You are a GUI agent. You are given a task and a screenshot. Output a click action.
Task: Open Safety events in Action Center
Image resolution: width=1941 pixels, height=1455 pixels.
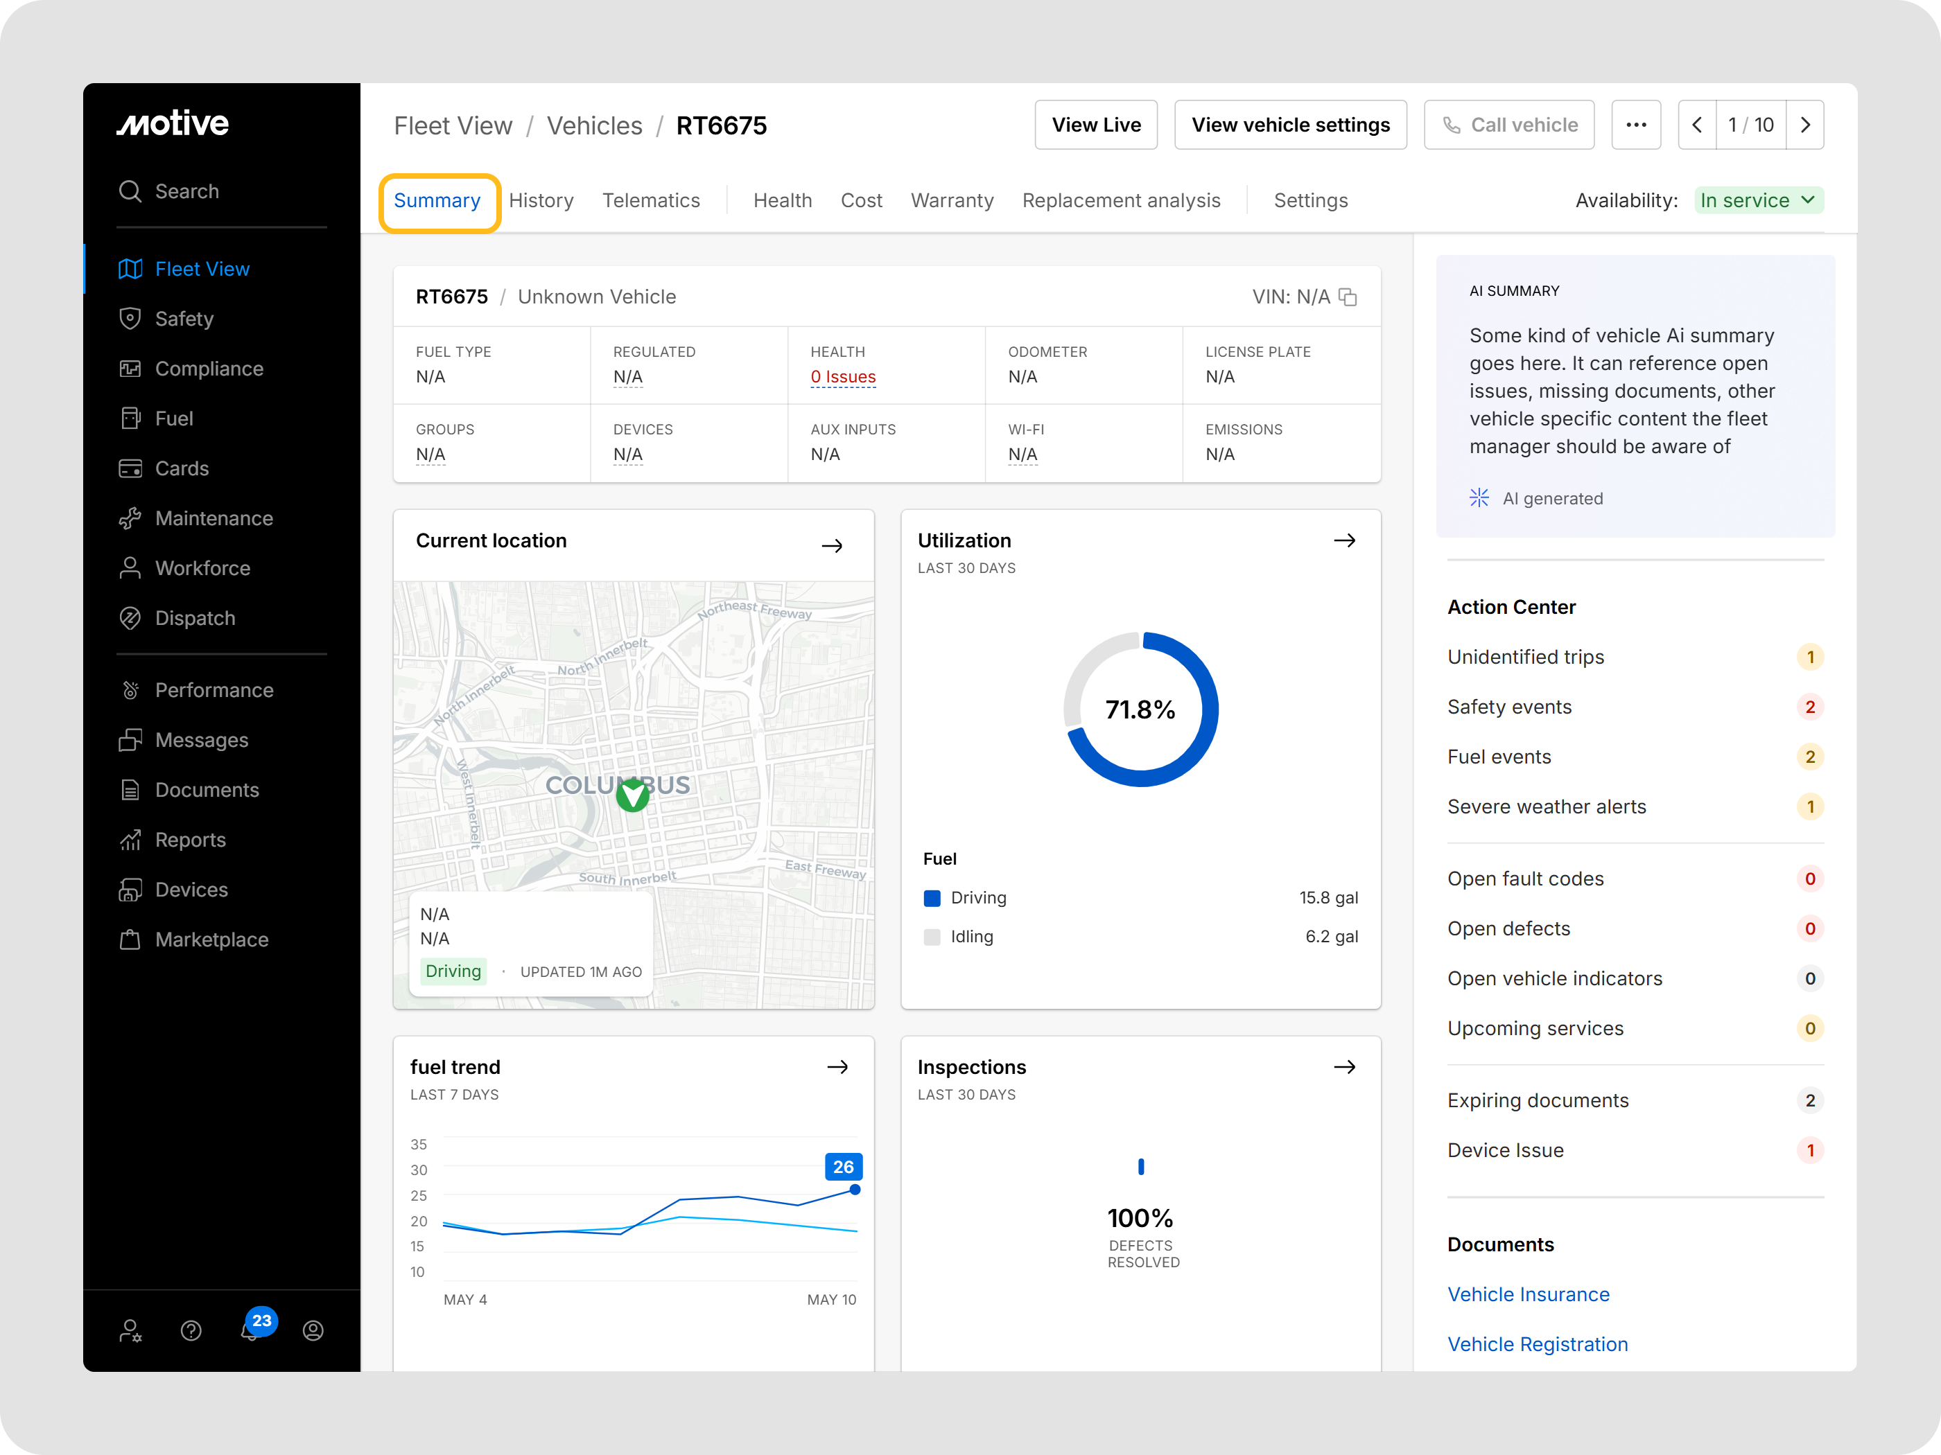[x=1635, y=707]
